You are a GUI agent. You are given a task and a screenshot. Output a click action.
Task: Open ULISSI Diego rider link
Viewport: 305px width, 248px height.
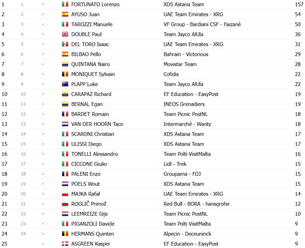coord(87,144)
